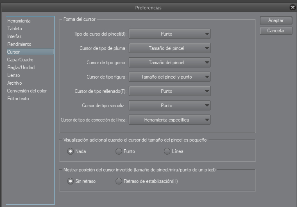Expand the Cursor de tipo figura dropdown
Screen dimensions: 297x207
tap(170, 76)
